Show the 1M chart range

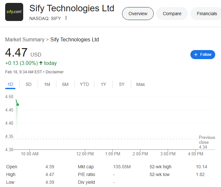47,84
